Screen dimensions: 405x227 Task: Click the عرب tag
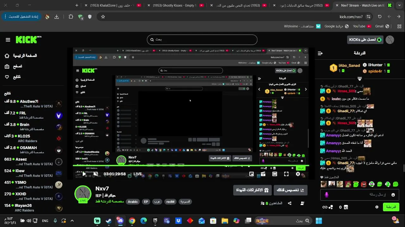[x=157, y=202]
